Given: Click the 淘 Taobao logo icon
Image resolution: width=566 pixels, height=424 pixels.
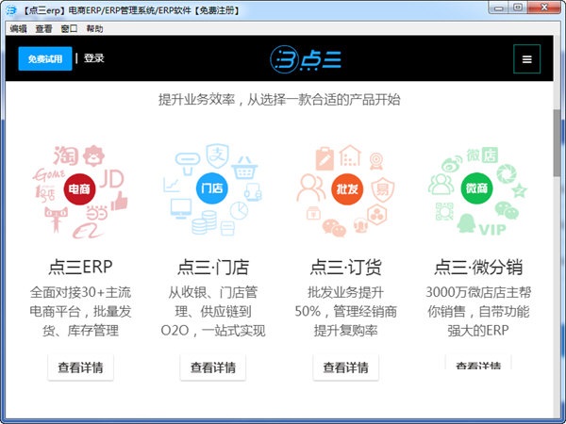Looking at the screenshot, I should pos(66,155).
